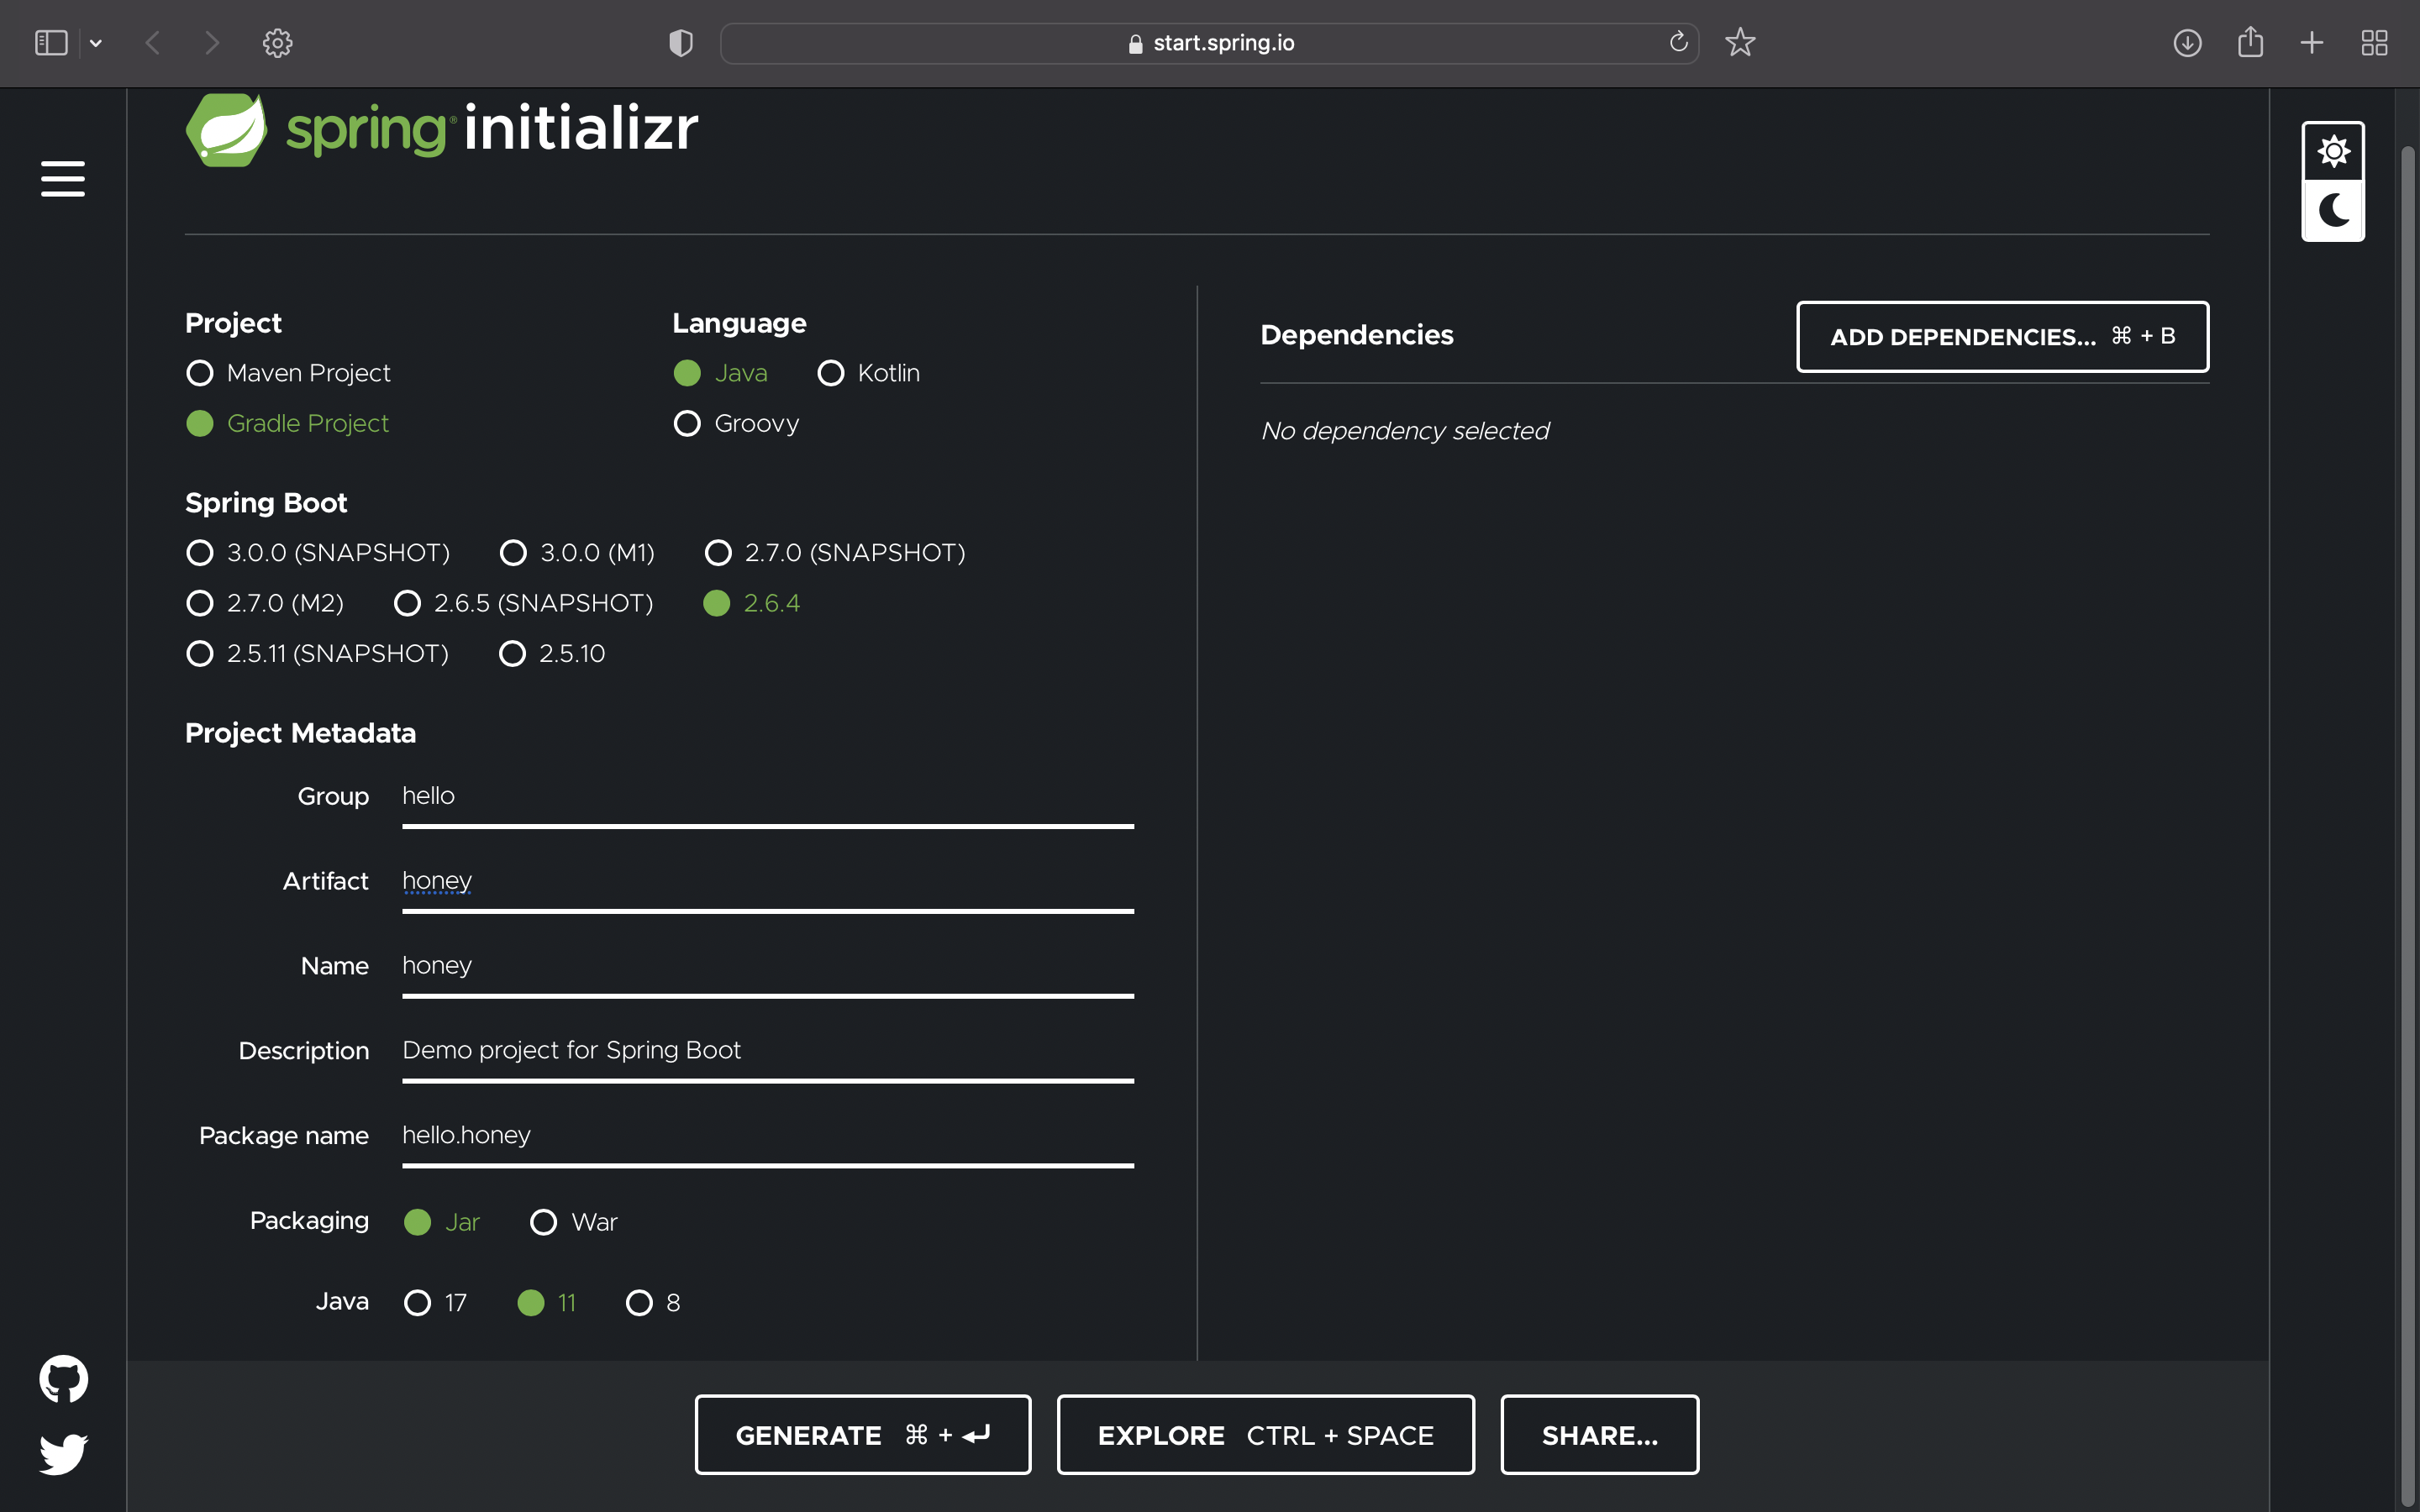The width and height of the screenshot is (2420, 1512).
Task: Choose Kotlin as the language
Action: point(831,373)
